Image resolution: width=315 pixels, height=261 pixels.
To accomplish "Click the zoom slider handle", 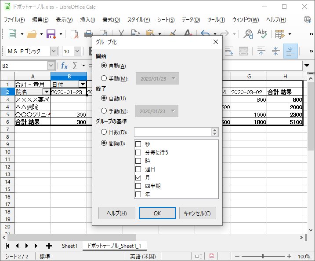I will coord(263,256).
